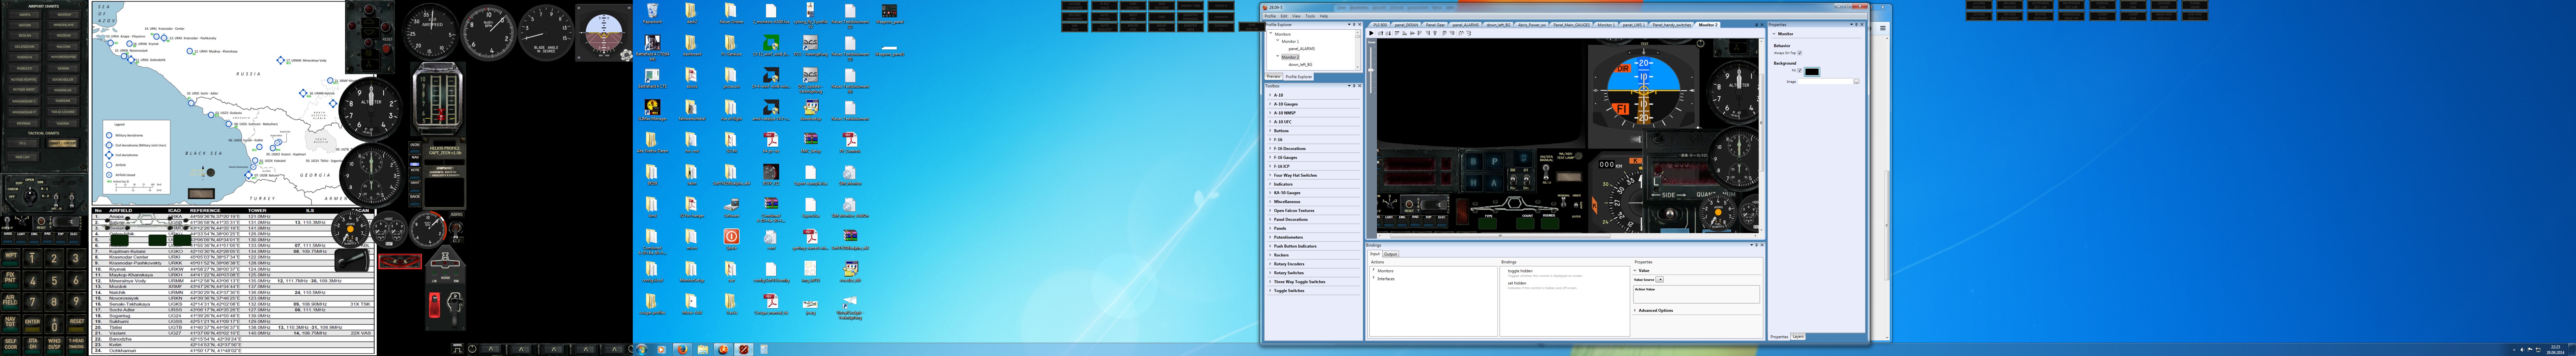The height and width of the screenshot is (356, 2576).
Task: Click the keypad digit 9 key
Action: (76, 302)
